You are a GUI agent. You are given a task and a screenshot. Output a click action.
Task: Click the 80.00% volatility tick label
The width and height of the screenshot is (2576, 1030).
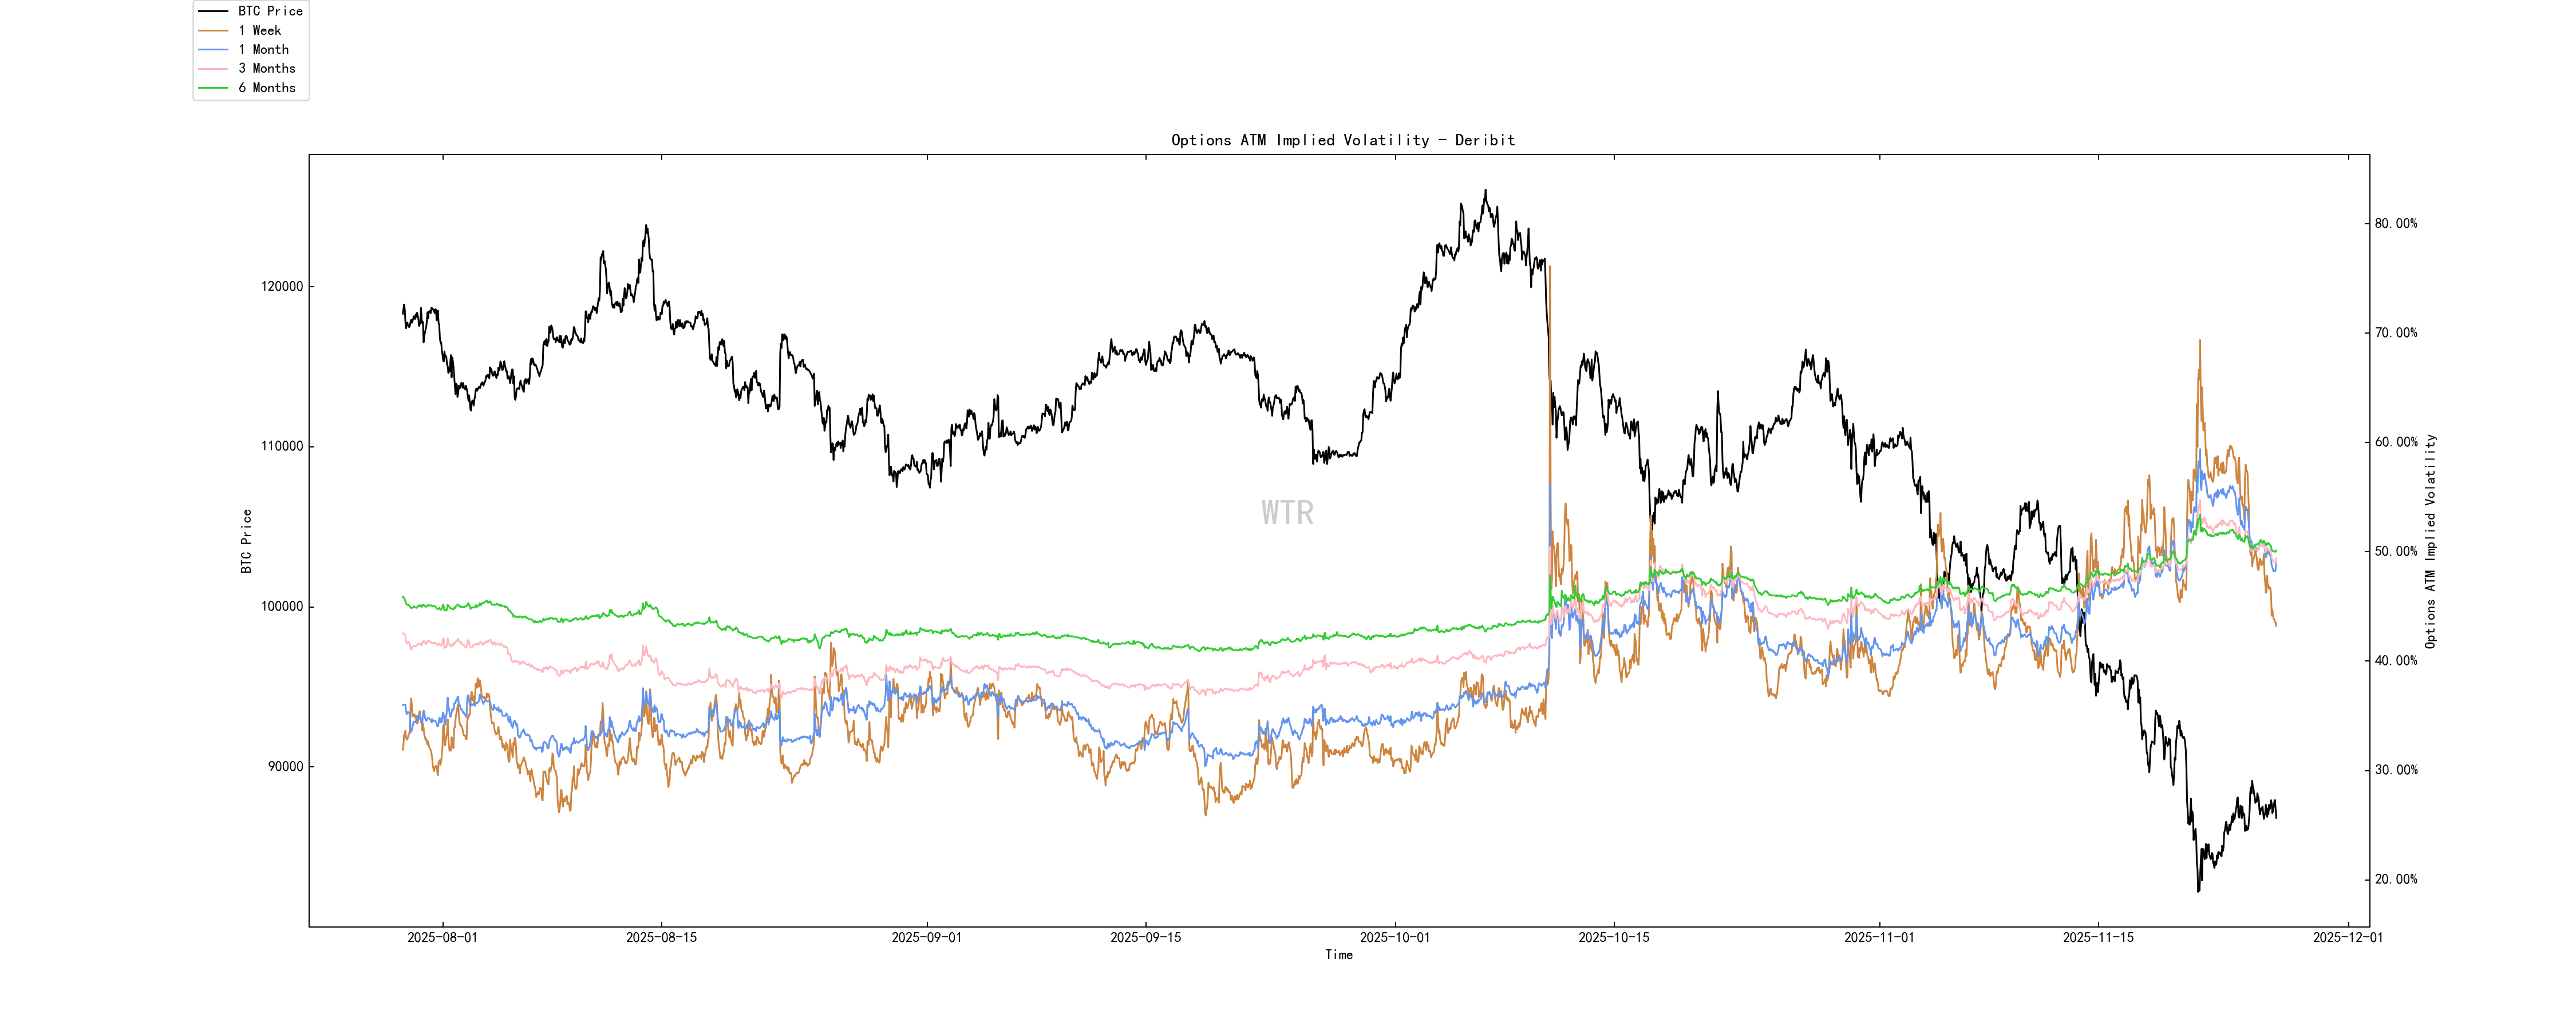2396,223
